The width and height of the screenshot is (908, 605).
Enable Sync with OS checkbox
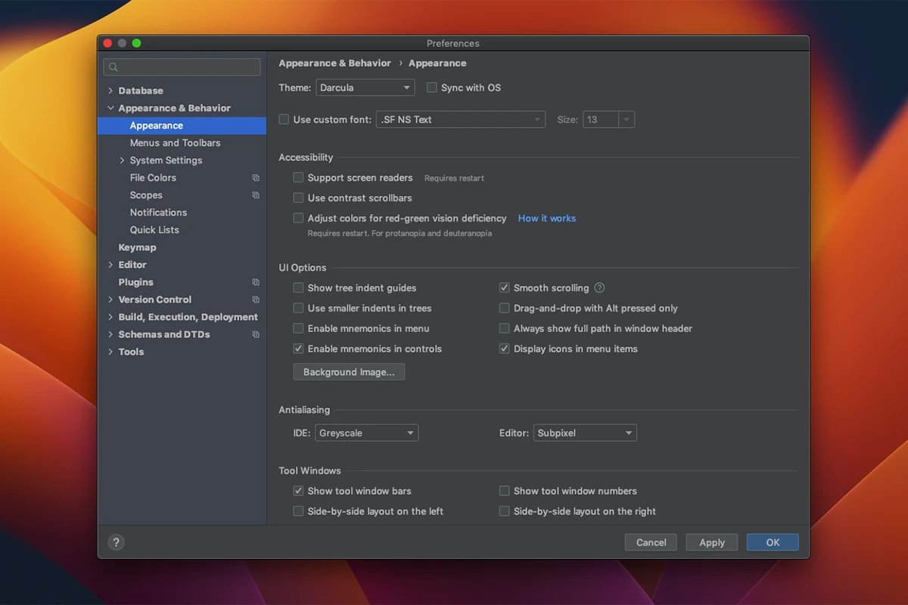[432, 88]
